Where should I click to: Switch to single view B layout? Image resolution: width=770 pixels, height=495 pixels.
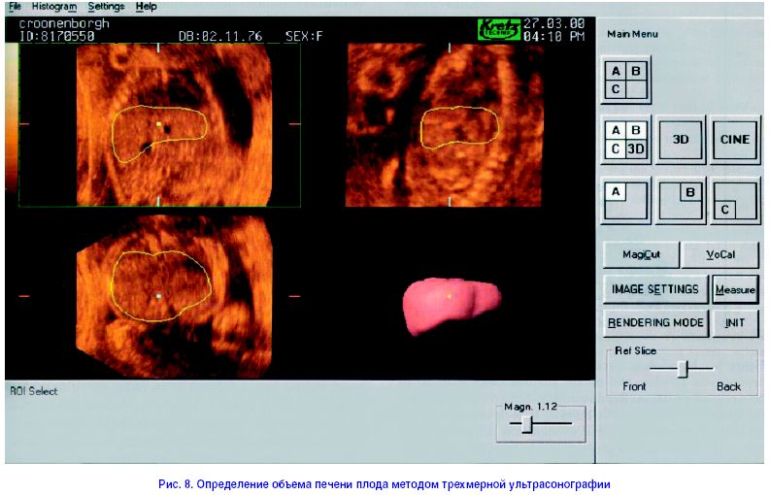(681, 201)
